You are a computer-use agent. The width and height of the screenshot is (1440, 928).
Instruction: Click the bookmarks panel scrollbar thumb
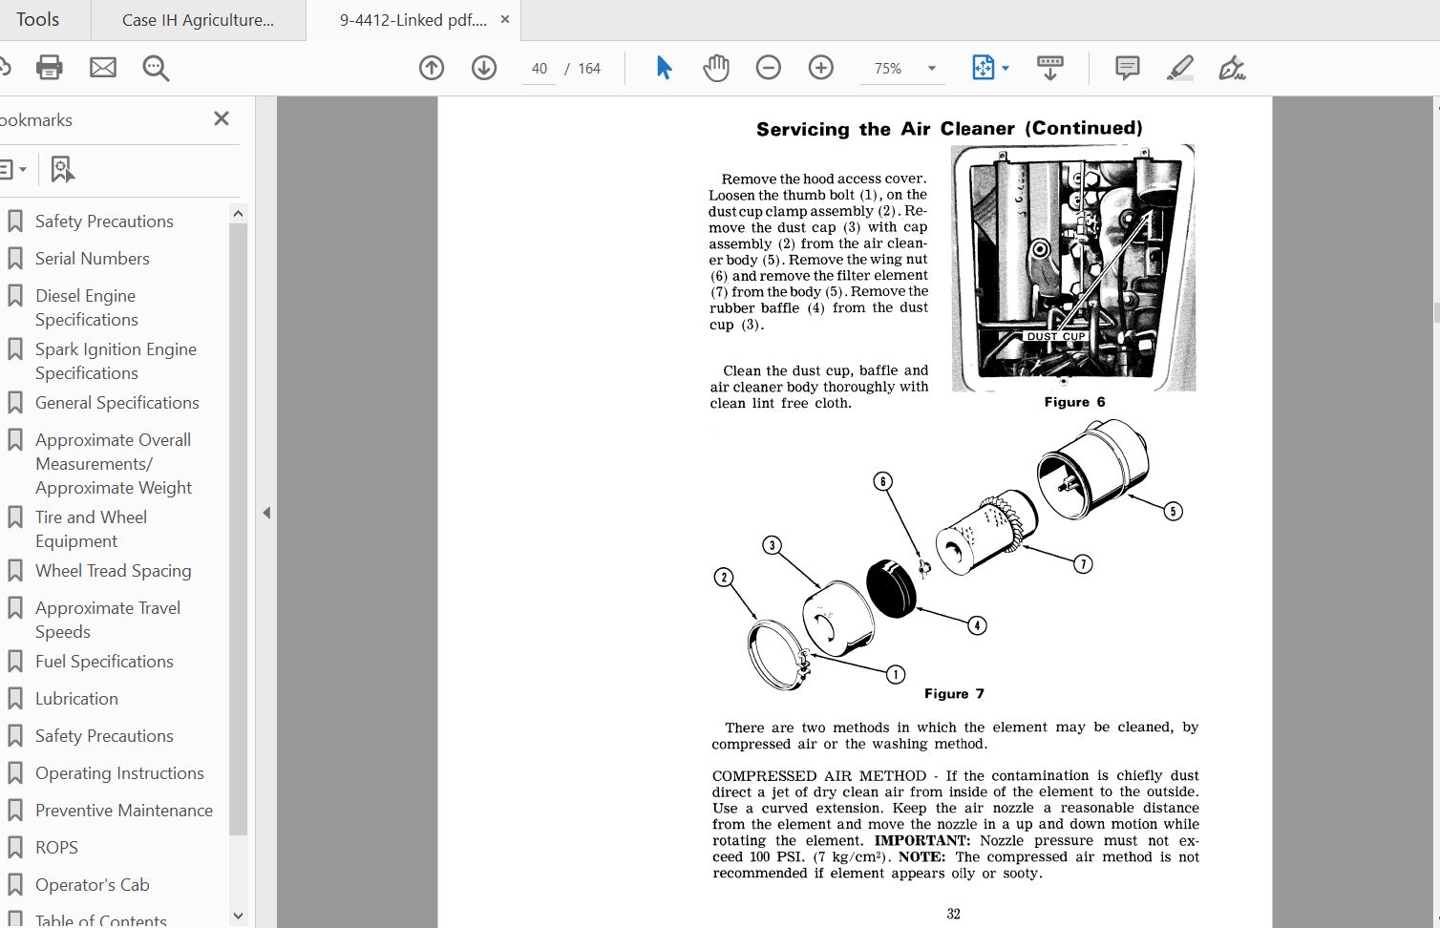tap(239, 529)
